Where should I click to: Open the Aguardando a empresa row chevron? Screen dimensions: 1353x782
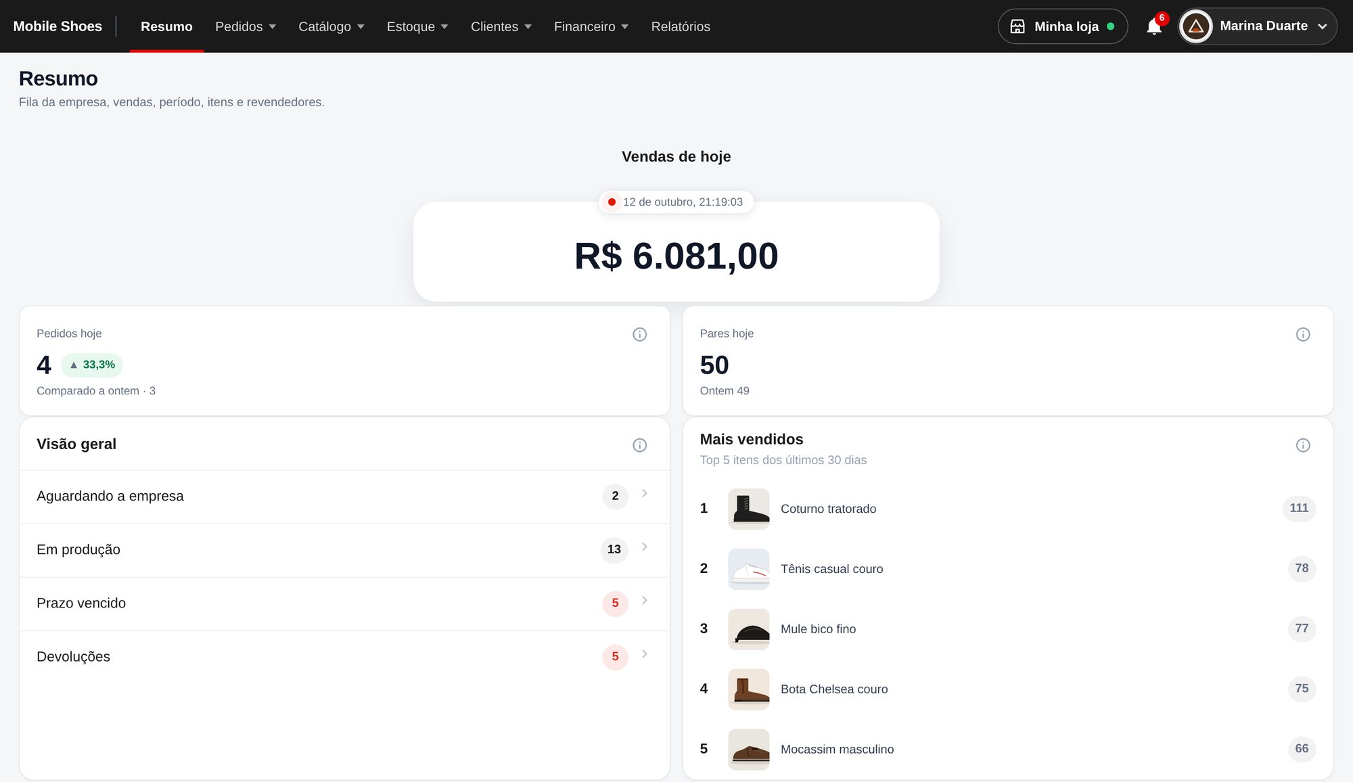click(645, 493)
